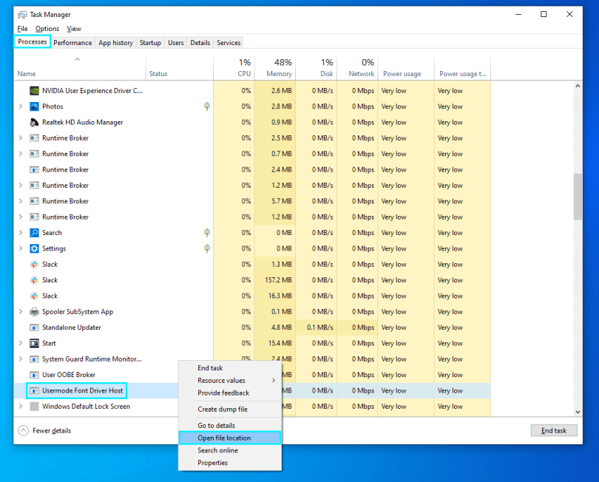Click the Slack app icon

pyautogui.click(x=33, y=264)
